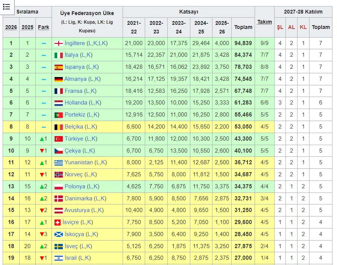Click the KL column header link
Image resolution: width=337 pixels, height=265 pixels.
[x=303, y=27]
